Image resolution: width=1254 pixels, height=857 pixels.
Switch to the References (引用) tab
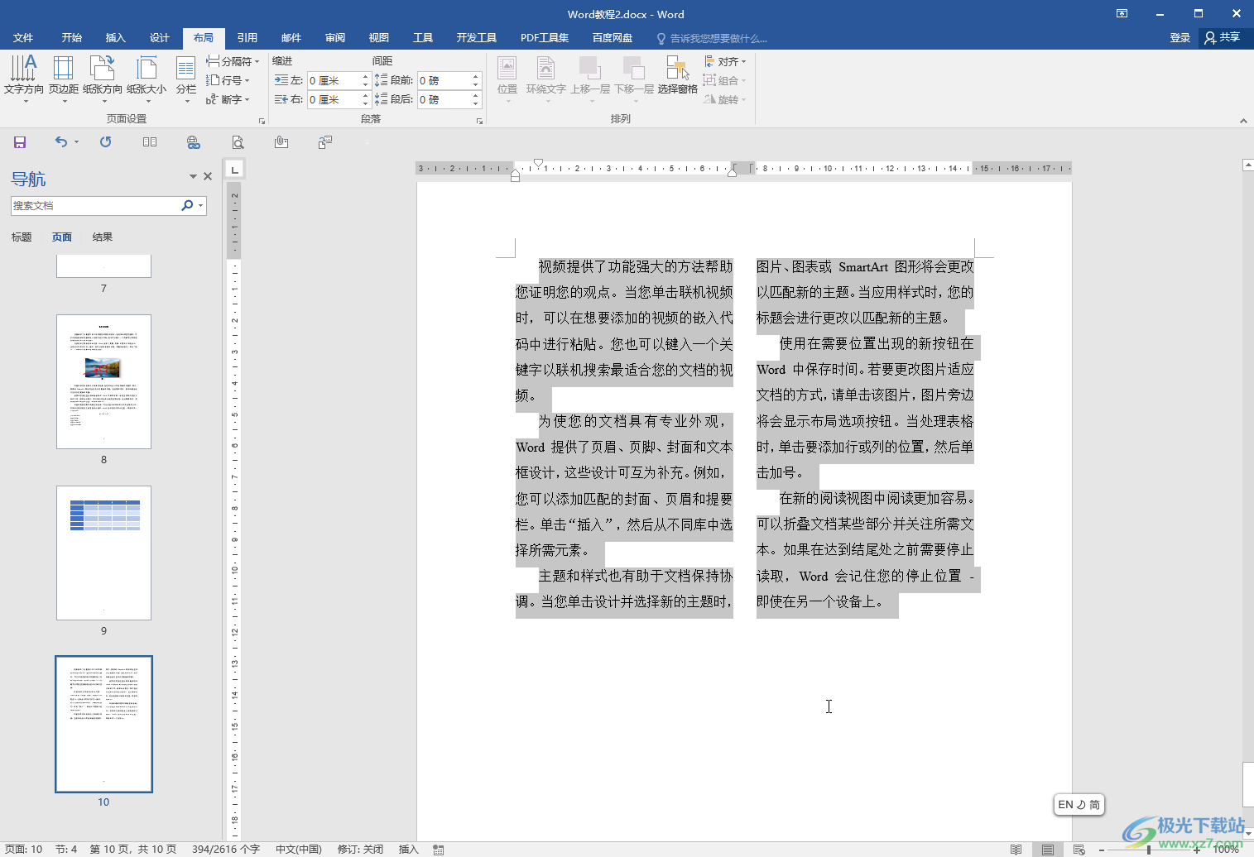pyautogui.click(x=247, y=38)
